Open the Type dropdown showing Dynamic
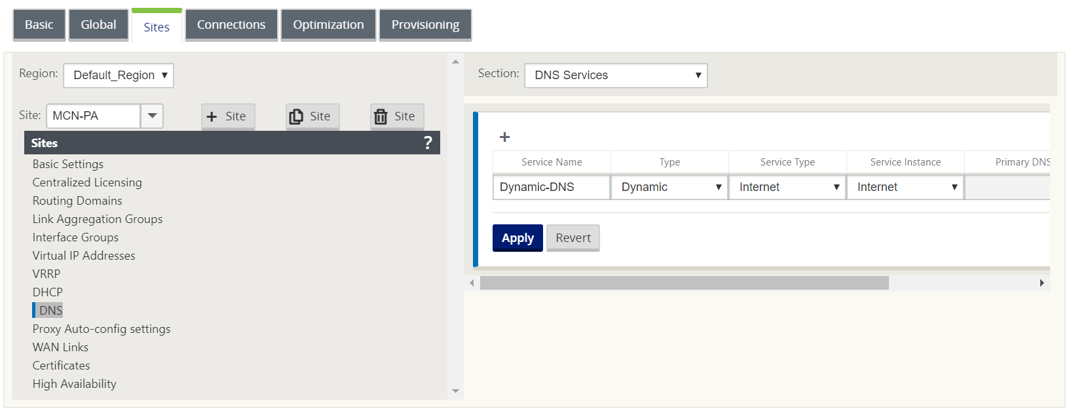Viewport: 1073px width, 414px height. [669, 187]
